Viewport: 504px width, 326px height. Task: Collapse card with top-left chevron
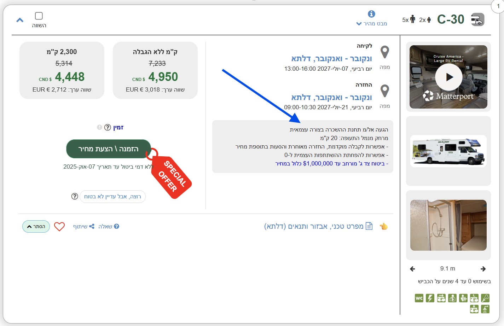point(20,20)
